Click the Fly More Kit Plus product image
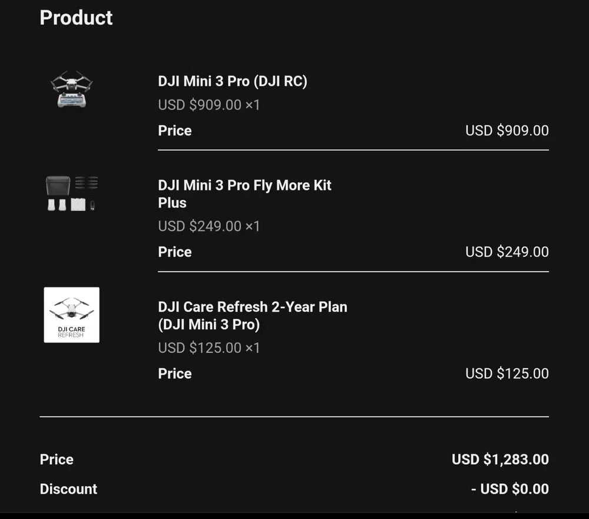 tap(71, 194)
